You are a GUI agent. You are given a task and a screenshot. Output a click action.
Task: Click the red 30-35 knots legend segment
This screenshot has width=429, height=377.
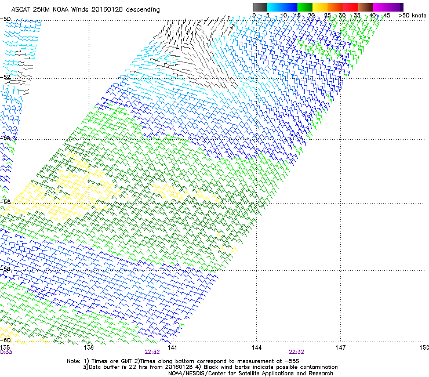[x=350, y=7]
